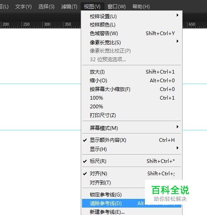Open the 滤镜(T) menu
Image resolution: width=207 pixels, height=215 pixels.
[69, 7]
